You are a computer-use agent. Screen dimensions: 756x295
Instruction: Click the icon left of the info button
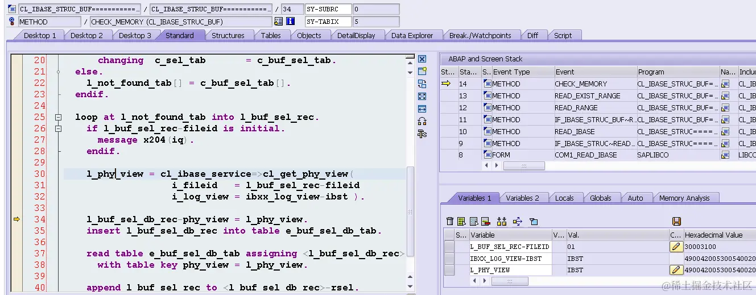coord(278,22)
